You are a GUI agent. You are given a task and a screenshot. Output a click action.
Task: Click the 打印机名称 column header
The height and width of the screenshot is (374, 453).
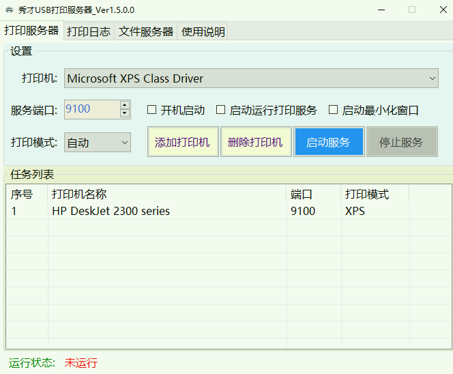coord(166,195)
